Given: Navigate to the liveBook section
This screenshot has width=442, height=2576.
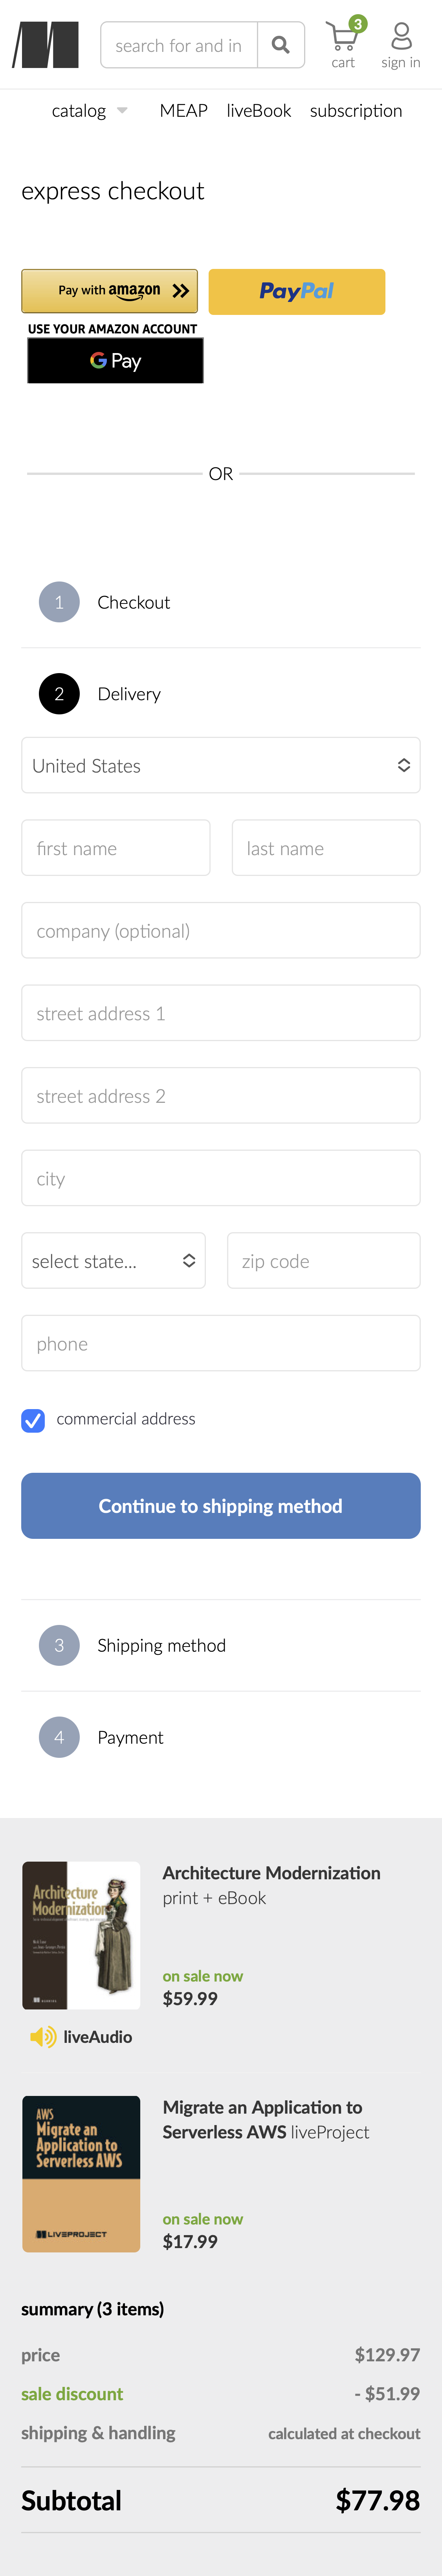Looking at the screenshot, I should 259,111.
